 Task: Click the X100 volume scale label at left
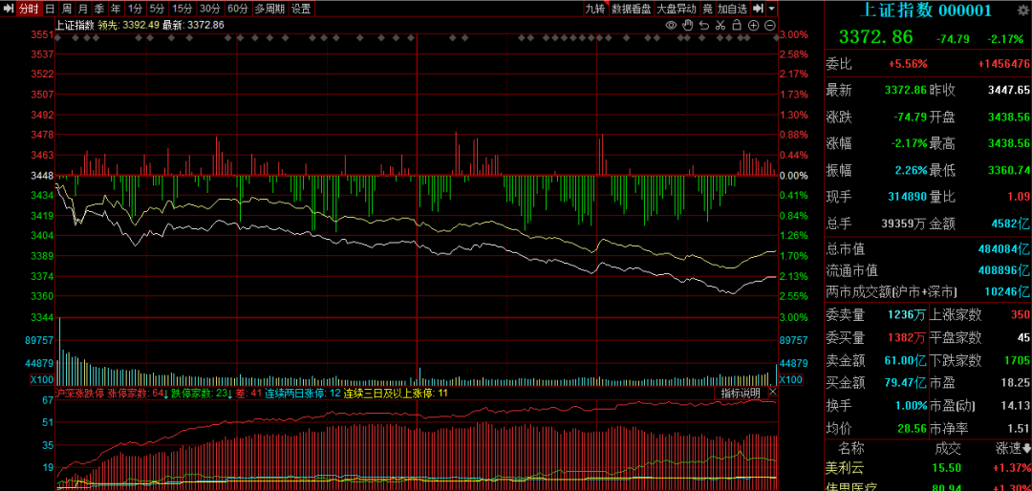[x=41, y=380]
